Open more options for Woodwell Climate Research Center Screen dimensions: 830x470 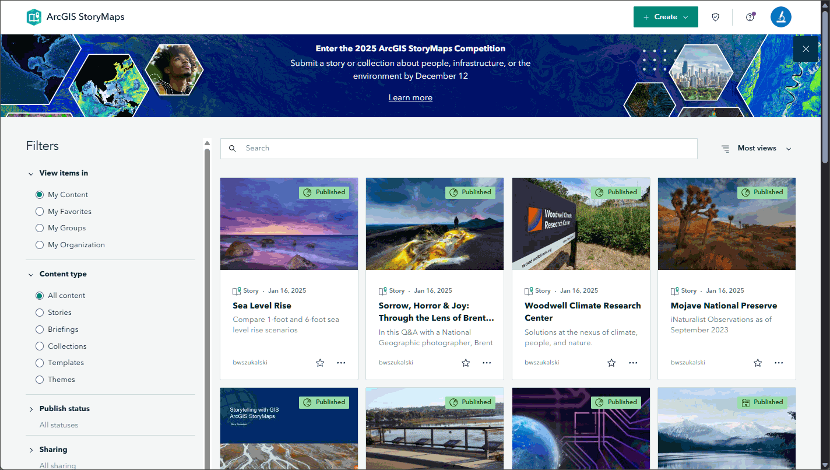click(633, 363)
